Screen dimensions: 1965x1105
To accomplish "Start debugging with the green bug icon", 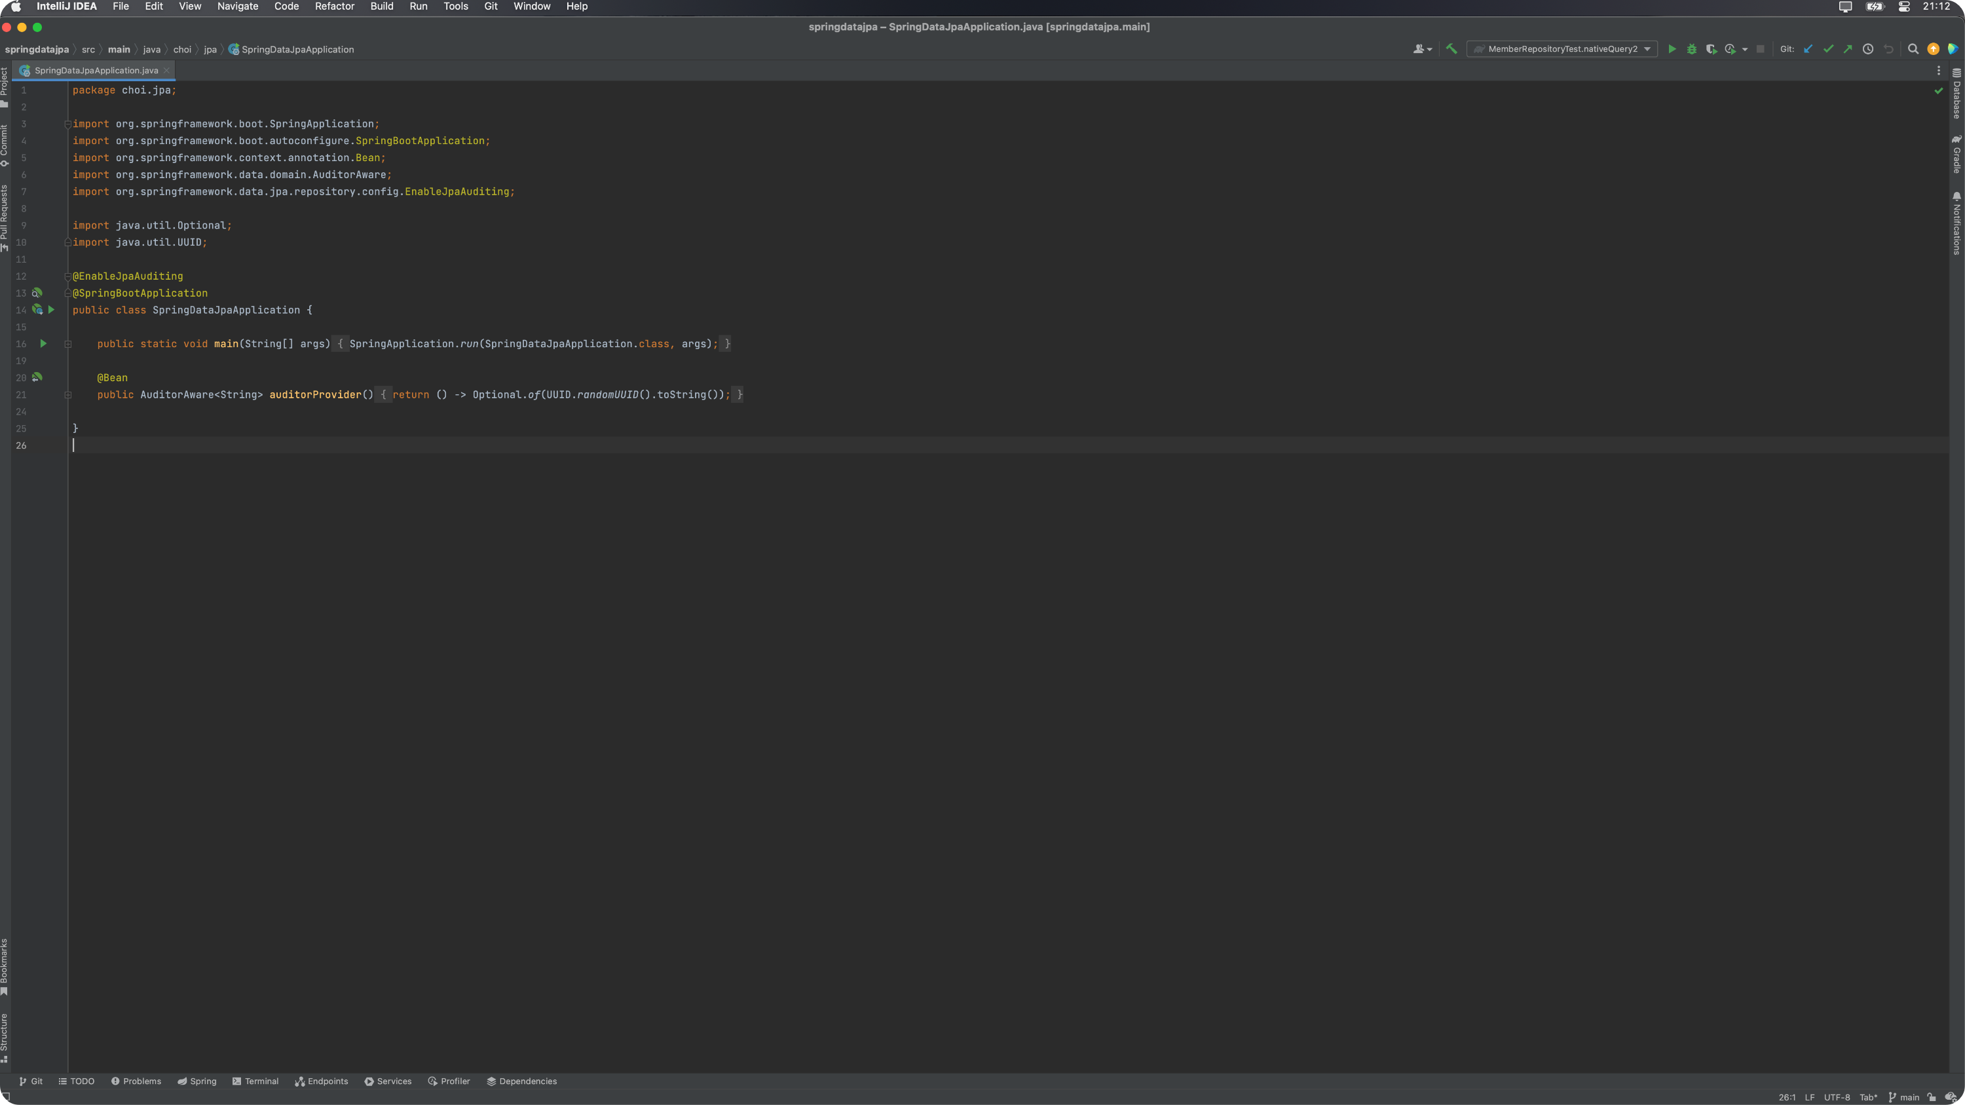I will pos(1691,49).
